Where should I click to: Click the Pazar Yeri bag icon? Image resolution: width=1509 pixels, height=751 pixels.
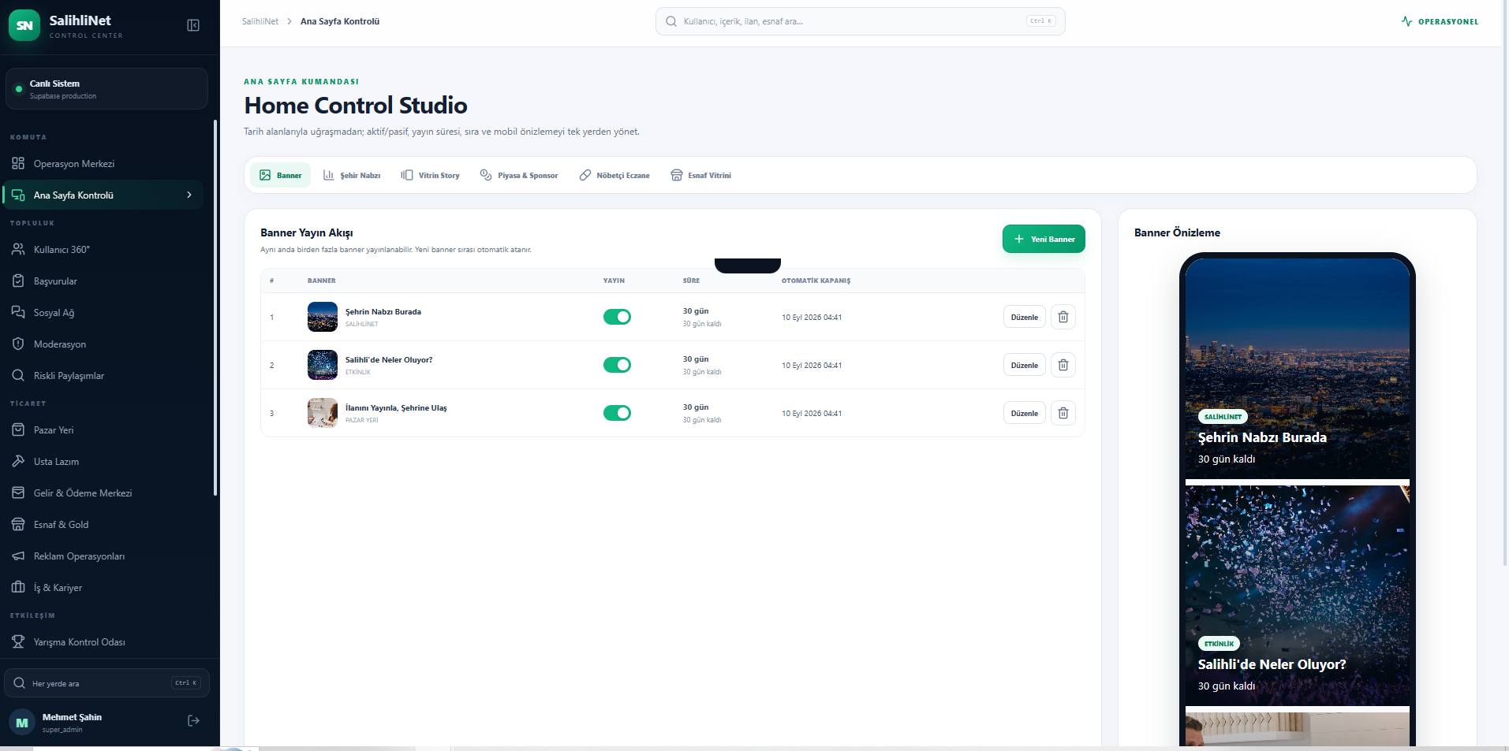[18, 429]
